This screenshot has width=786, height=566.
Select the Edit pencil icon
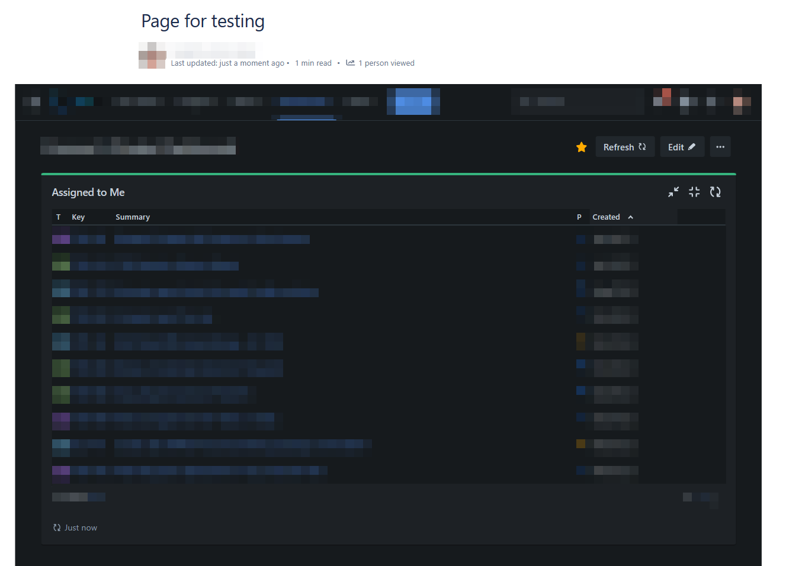pyautogui.click(x=691, y=146)
